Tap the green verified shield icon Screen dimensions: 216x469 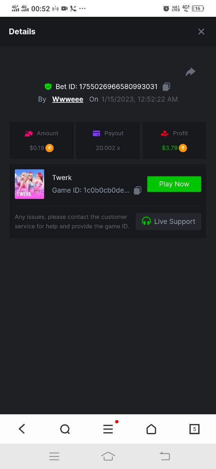(48, 87)
